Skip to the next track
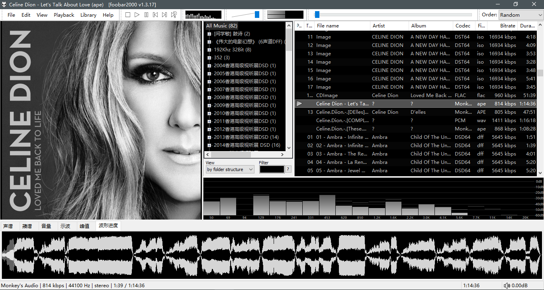Viewport: 544px width, 290px height. point(164,15)
